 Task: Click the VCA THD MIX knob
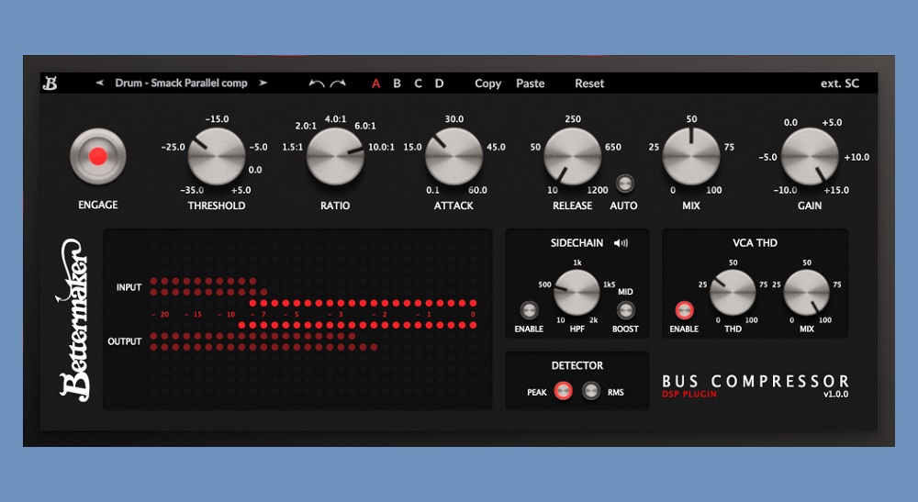[x=806, y=293]
